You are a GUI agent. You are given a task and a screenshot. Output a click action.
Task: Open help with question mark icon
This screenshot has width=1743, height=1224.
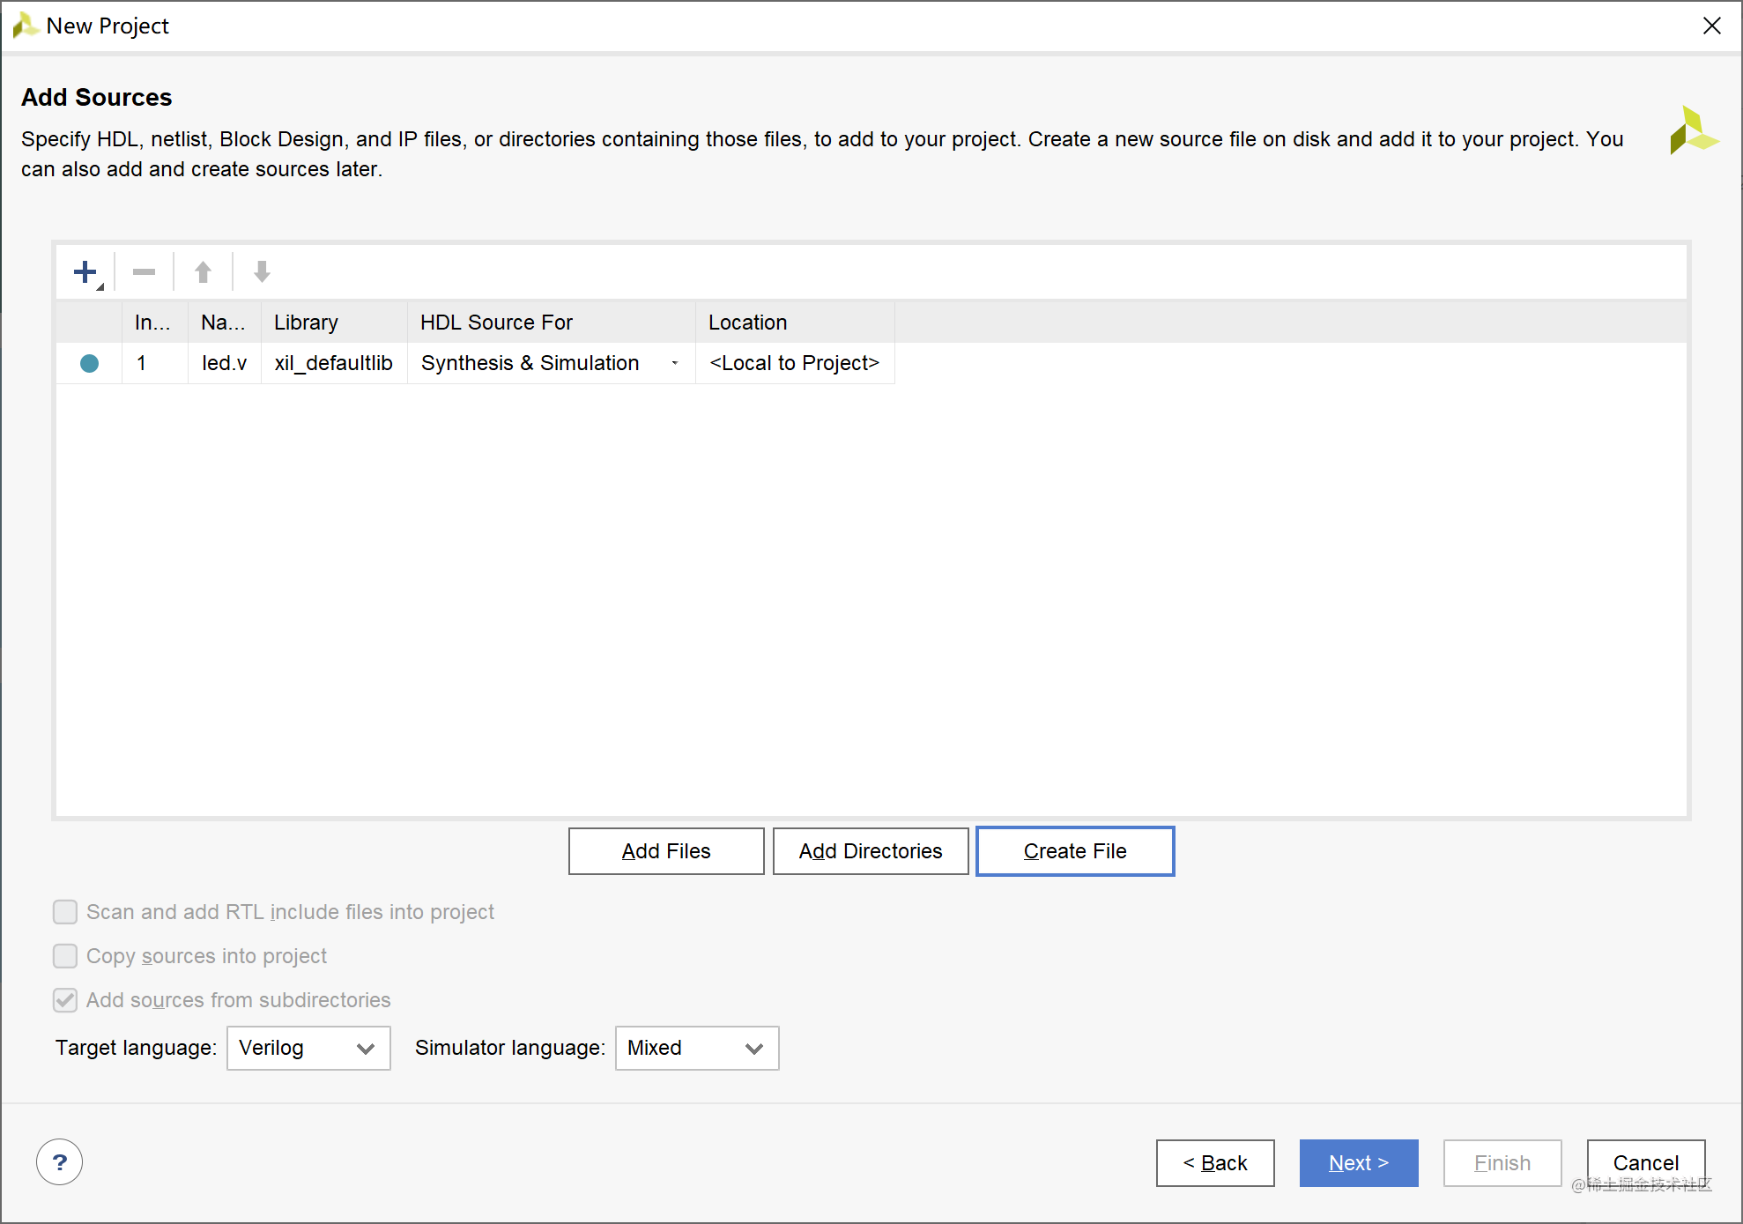59,1162
